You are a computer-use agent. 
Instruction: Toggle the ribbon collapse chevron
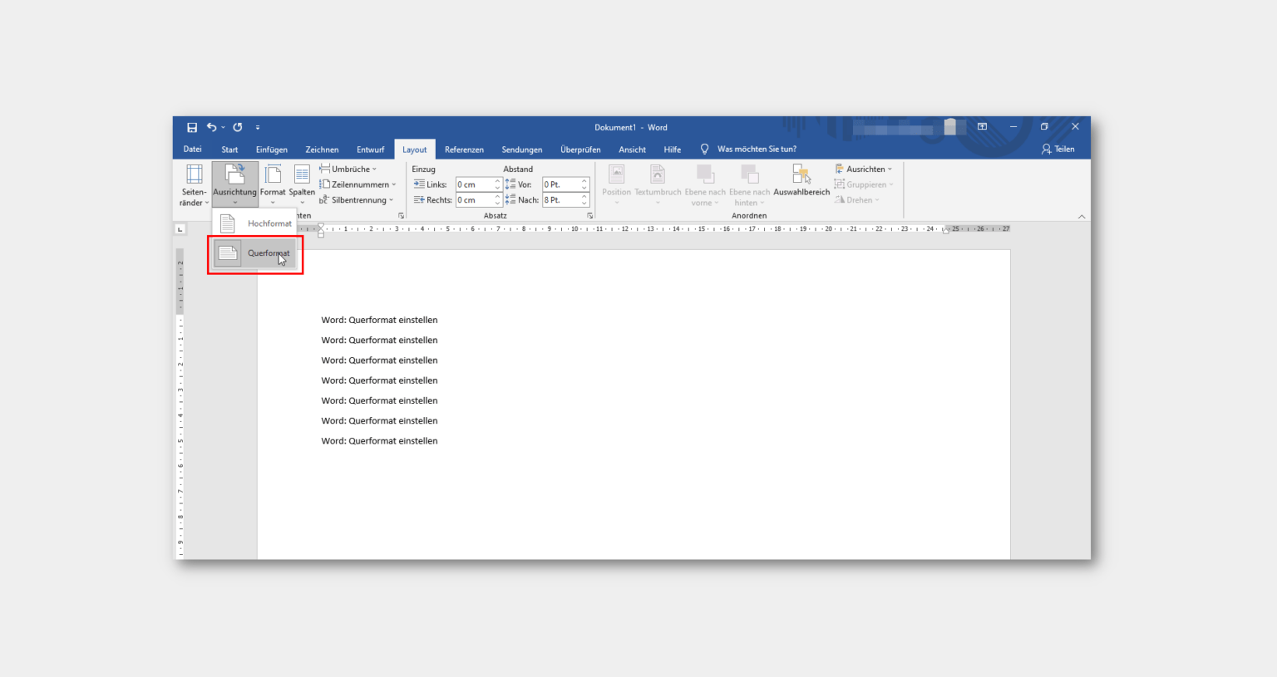[1081, 215]
